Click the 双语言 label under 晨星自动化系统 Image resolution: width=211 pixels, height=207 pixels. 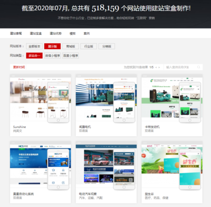(x=17, y=198)
